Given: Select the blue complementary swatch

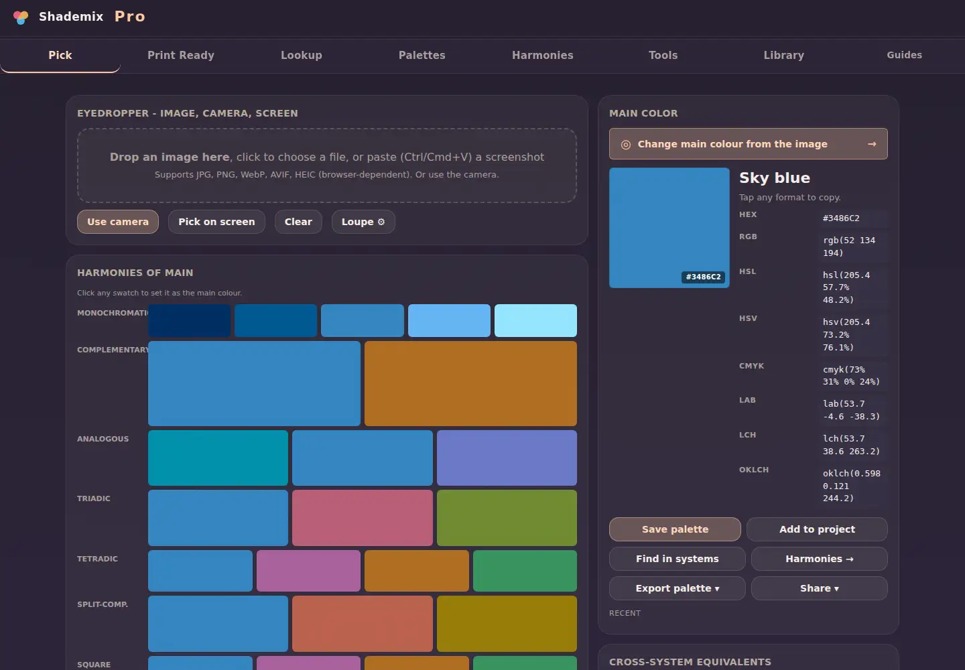Looking at the screenshot, I should 254,383.
